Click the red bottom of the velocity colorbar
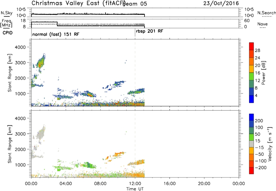The image size is (276, 191). click(x=252, y=171)
